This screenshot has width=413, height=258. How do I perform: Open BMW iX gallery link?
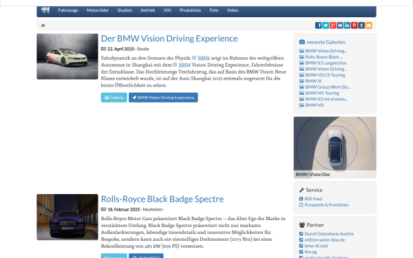[313, 81]
